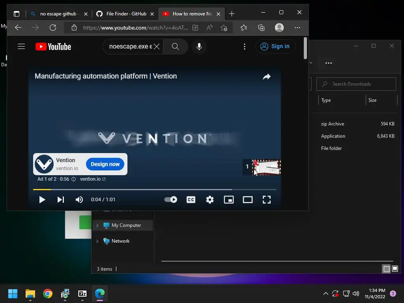The image size is (404, 303).
Task: View site information lock icon
Action: [x=74, y=28]
